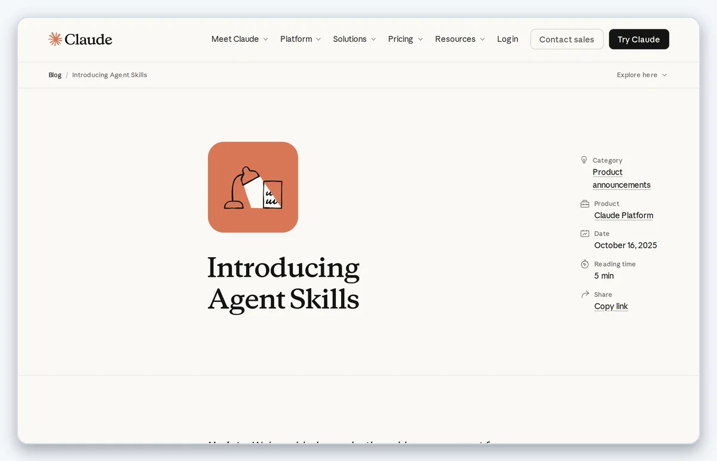The image size is (717, 461).
Task: Expand the chevron next to Meet Claude
Action: 265,39
